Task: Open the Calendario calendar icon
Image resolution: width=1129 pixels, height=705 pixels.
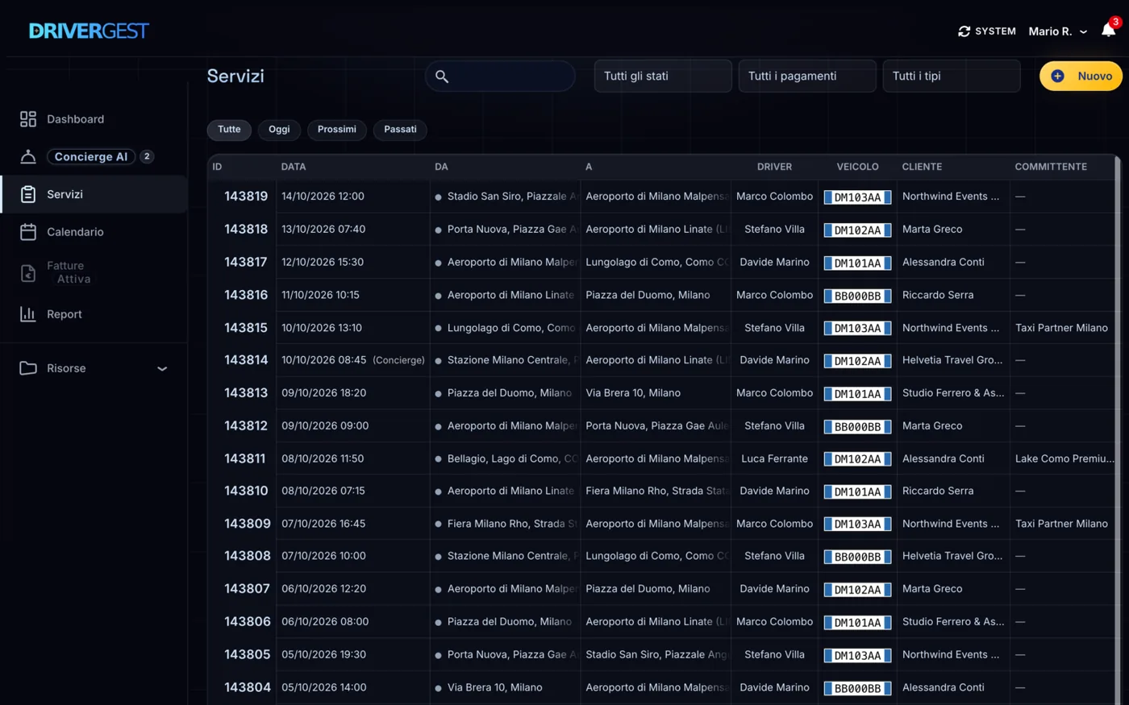Action: (28, 232)
